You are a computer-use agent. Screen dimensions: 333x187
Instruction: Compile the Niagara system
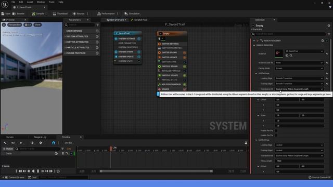[38, 14]
